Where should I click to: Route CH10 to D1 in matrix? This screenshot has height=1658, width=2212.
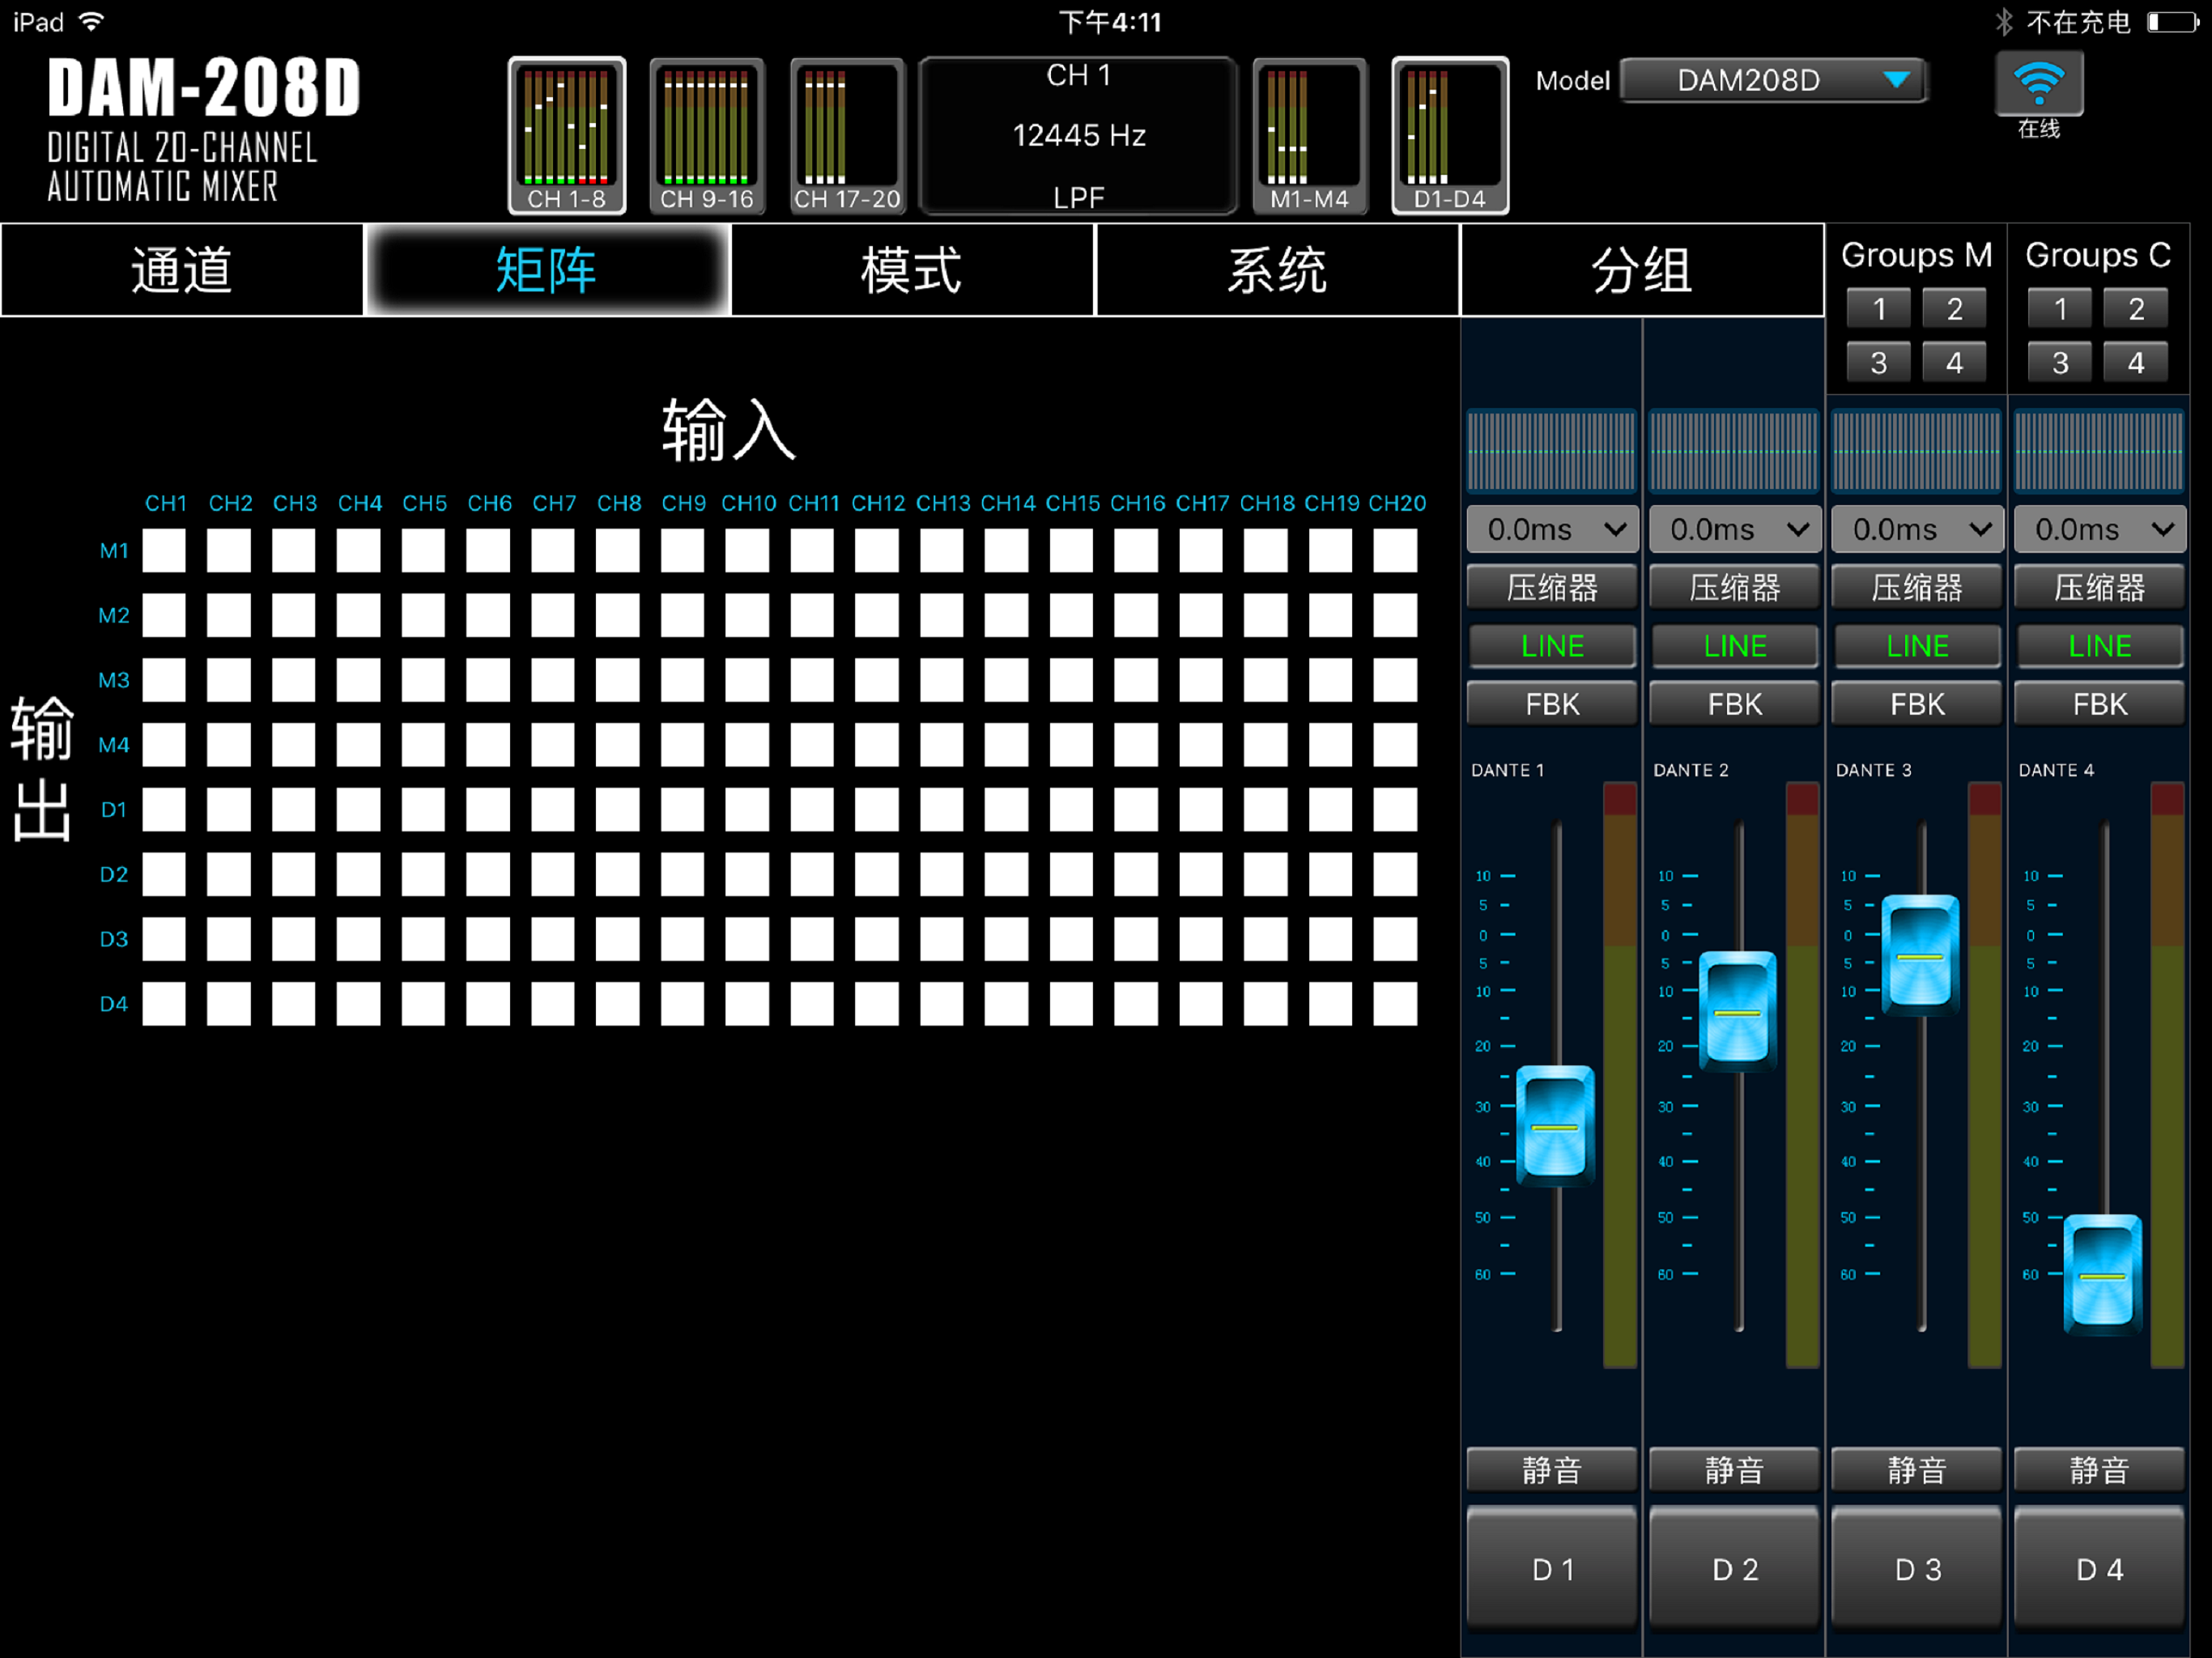[747, 809]
